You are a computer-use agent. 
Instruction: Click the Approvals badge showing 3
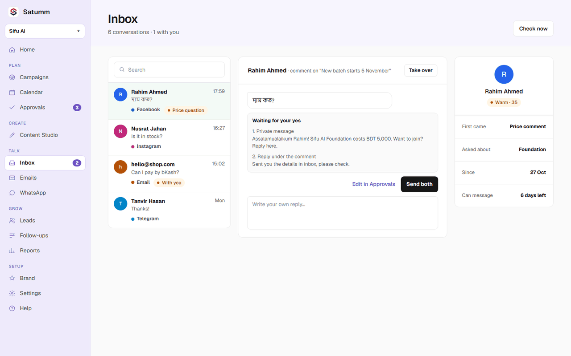click(77, 108)
